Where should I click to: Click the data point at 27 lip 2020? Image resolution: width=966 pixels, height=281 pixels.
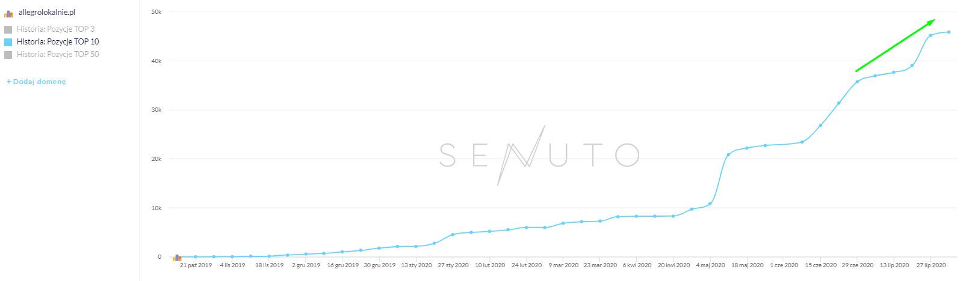pos(930,35)
